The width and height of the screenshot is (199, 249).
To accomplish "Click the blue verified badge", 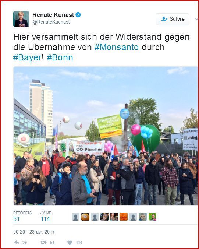I will [78, 15].
